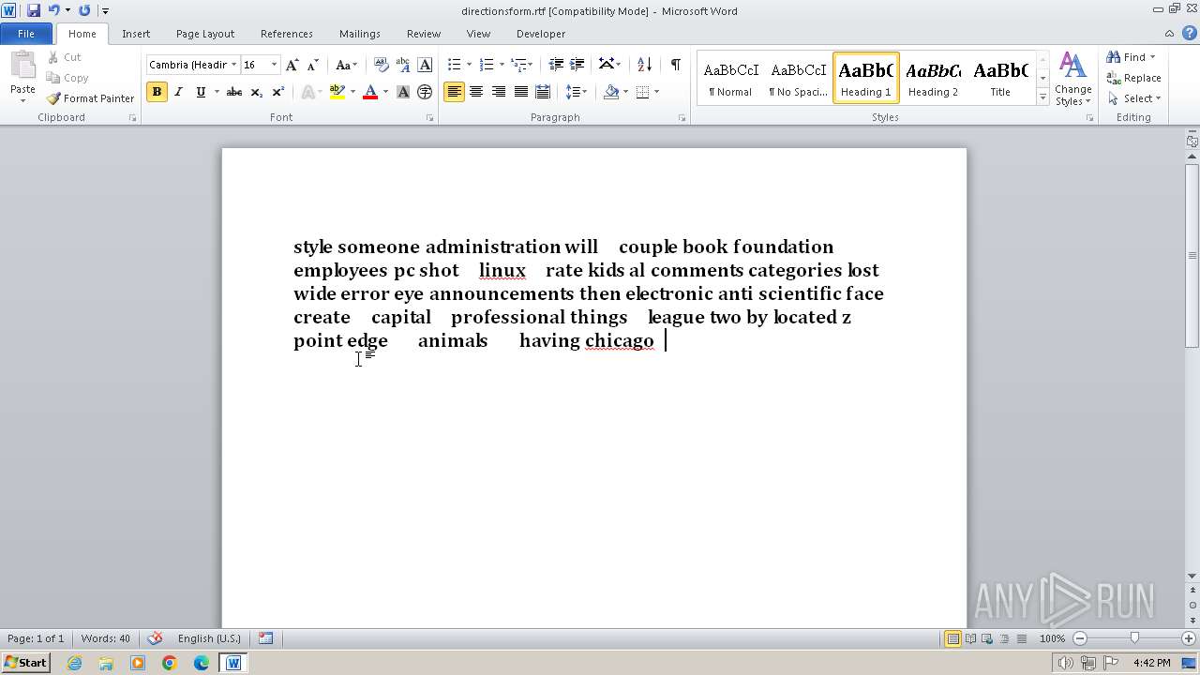Toggle Draft view in status bar

click(x=1020, y=638)
